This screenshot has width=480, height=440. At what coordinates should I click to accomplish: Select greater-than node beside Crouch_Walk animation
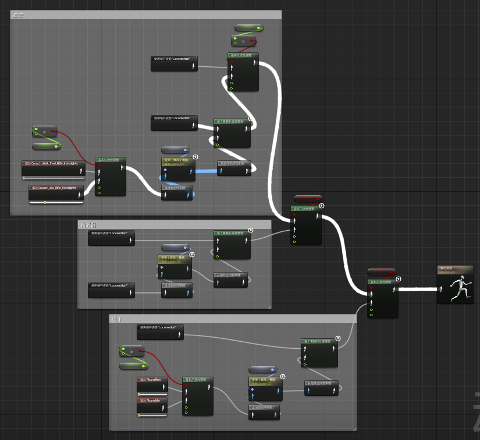pyautogui.click(x=45, y=132)
